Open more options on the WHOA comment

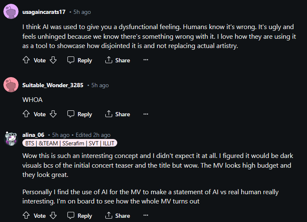click(146, 114)
